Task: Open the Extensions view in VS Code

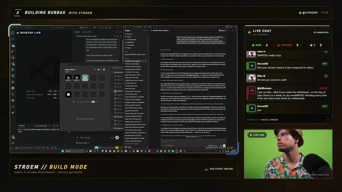Action: coord(13,63)
